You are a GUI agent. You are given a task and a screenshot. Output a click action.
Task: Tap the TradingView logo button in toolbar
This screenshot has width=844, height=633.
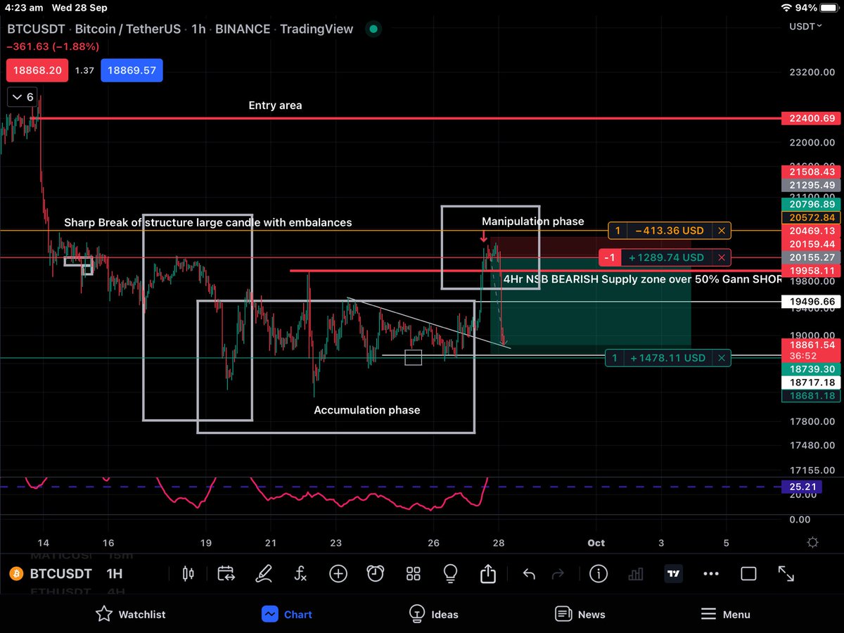tap(674, 574)
